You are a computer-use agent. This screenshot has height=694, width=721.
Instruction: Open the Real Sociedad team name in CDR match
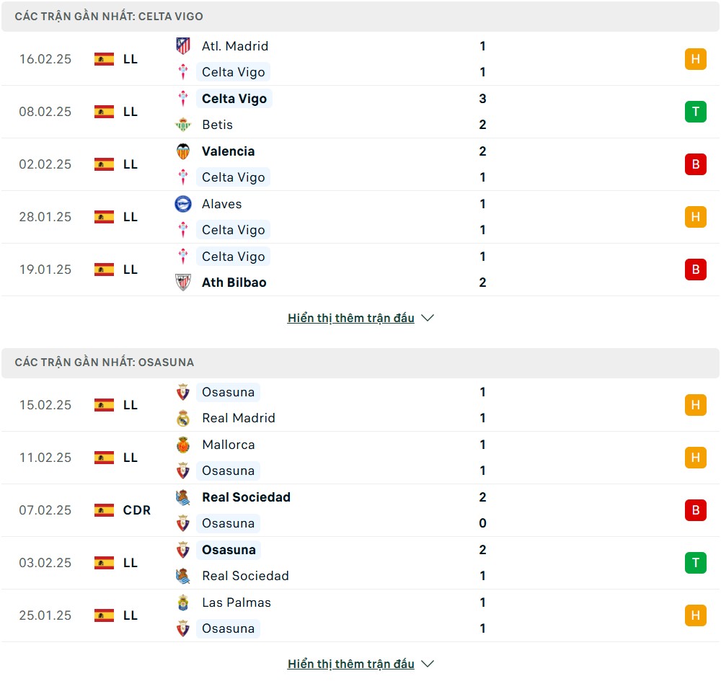tap(246, 497)
